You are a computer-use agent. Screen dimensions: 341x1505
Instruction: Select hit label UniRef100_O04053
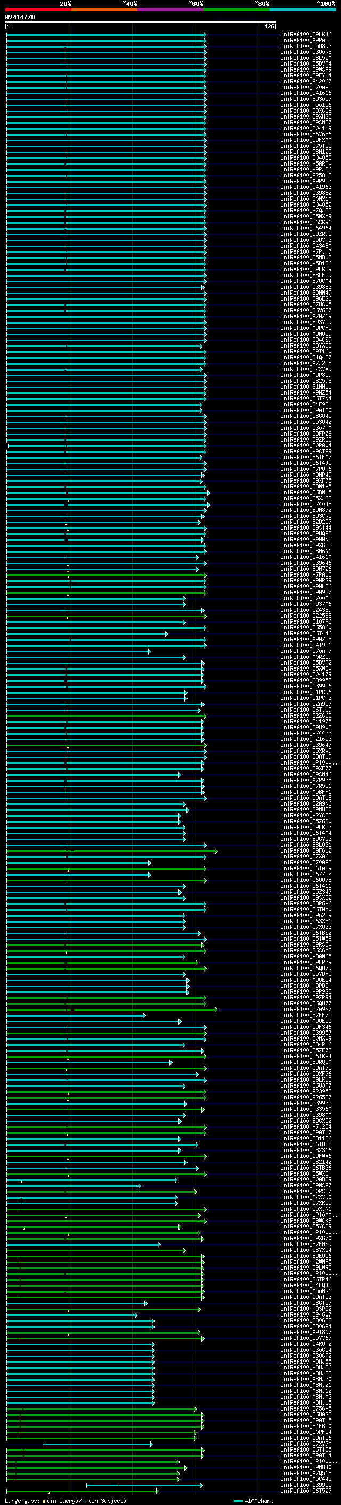pos(306,157)
